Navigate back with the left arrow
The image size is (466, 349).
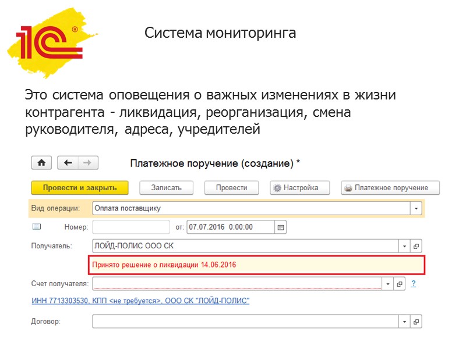click(x=68, y=163)
